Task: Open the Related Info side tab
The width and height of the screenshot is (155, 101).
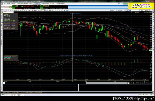Action: (x=2, y=42)
